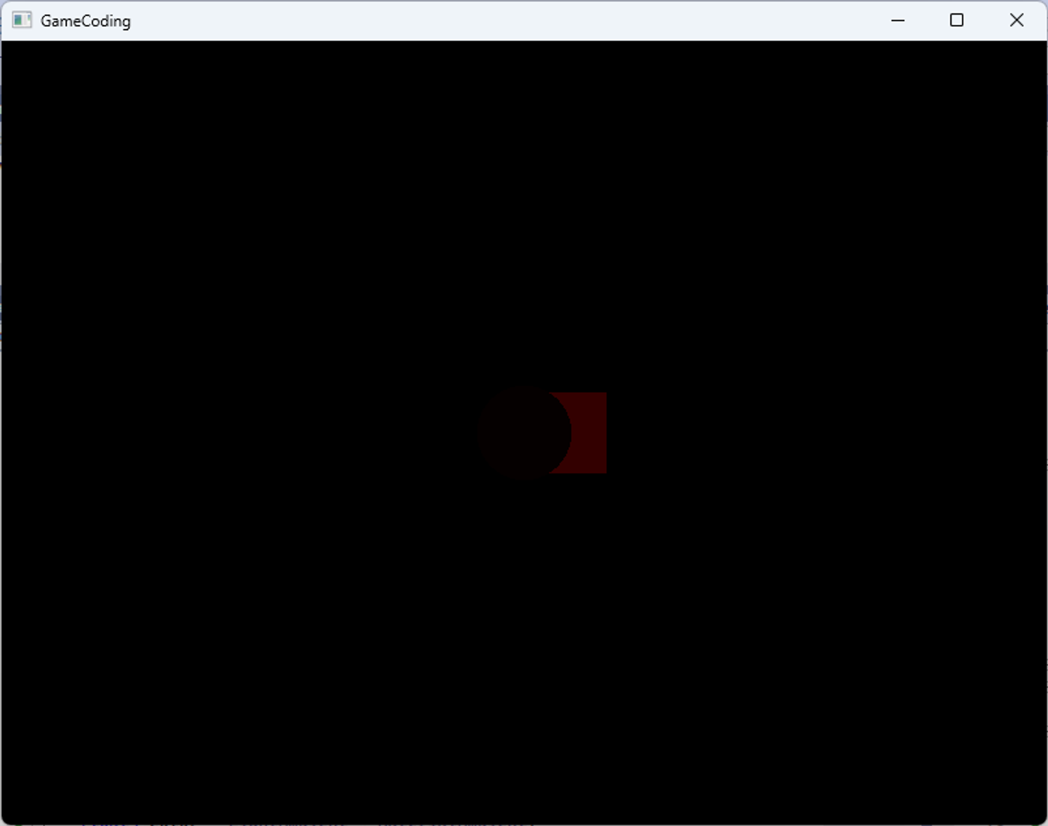Click the center of the dark circle

pyautogui.click(x=524, y=433)
